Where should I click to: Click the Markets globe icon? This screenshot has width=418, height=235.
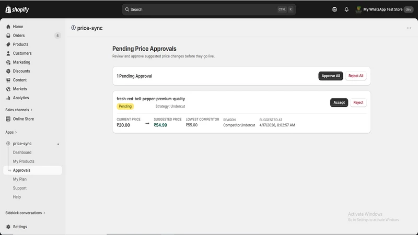[8, 89]
